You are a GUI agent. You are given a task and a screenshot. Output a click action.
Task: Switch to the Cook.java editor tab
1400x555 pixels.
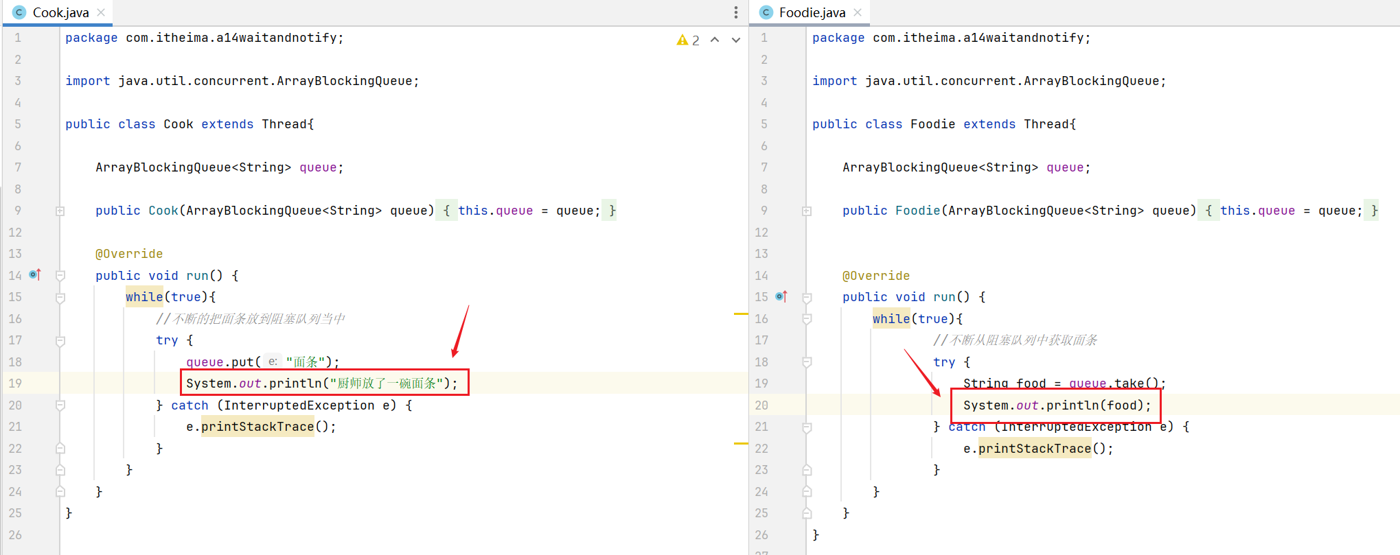[60, 12]
